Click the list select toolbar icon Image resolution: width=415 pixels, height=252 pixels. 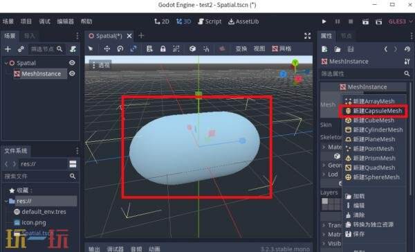click(149, 48)
